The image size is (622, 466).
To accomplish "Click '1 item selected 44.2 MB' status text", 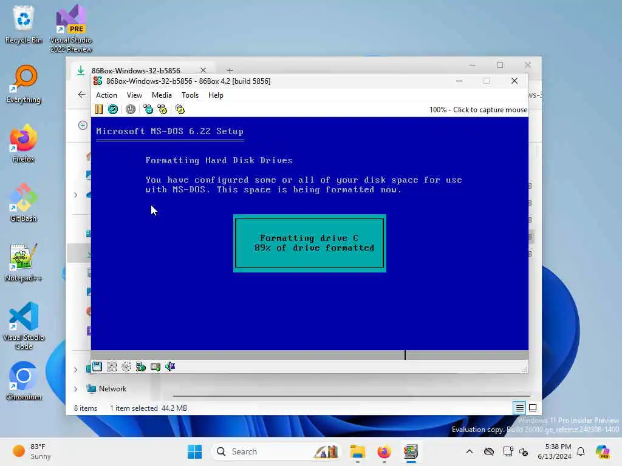I will [148, 408].
